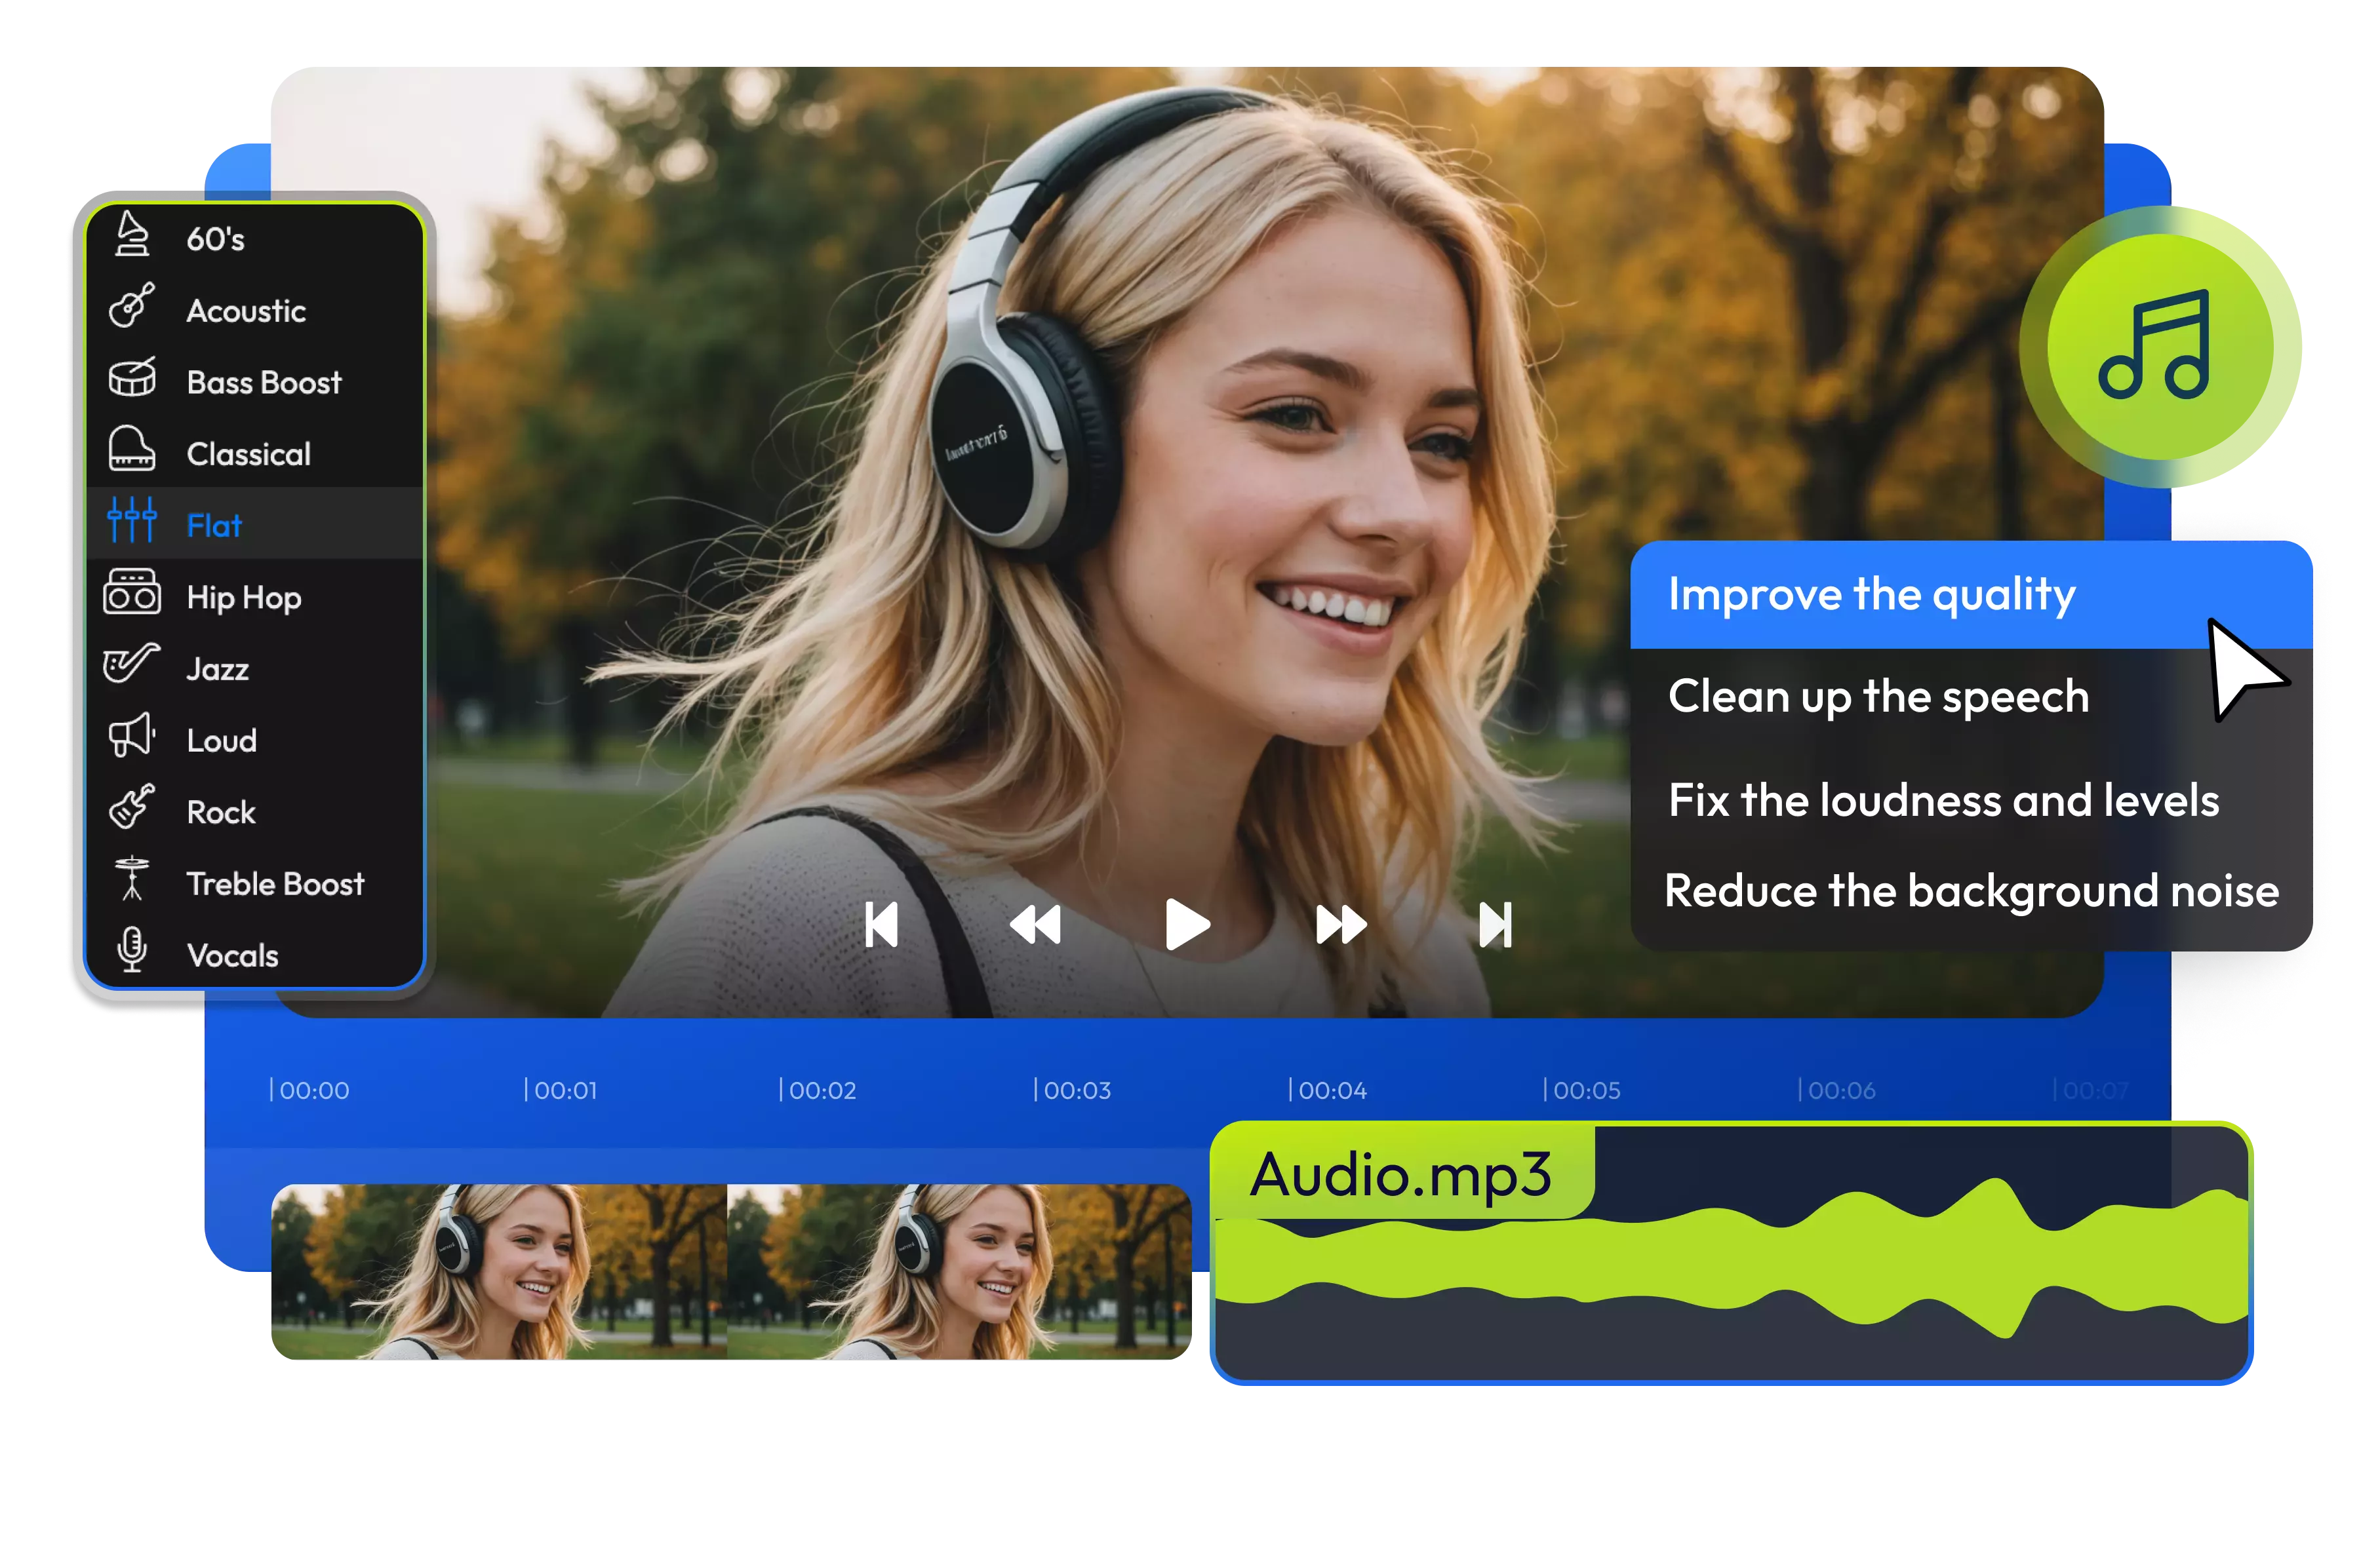
Task: Choose the Flat equalizer preset
Action: [x=214, y=526]
